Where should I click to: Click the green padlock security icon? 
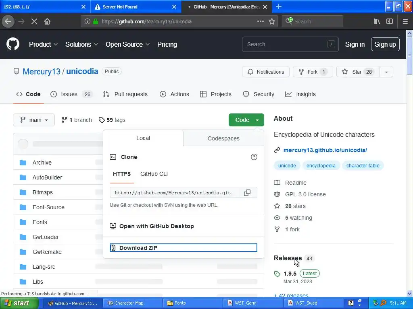(x=96, y=22)
